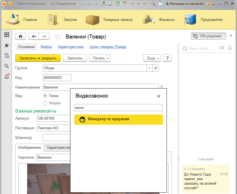This screenshot has width=237, height=194.
Task: Add Валенки to favorites with star
Action: [x=58, y=36]
